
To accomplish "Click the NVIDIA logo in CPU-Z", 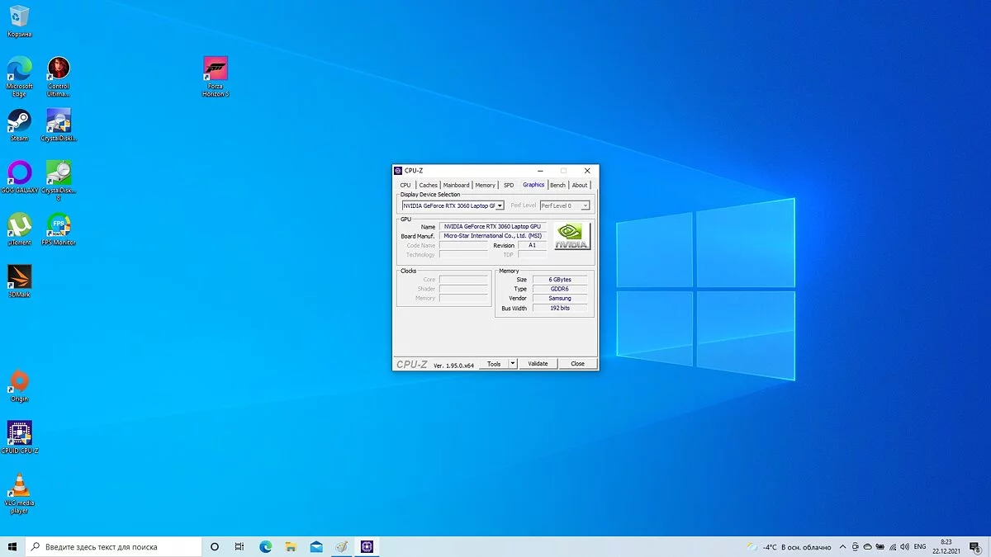I will [571, 236].
